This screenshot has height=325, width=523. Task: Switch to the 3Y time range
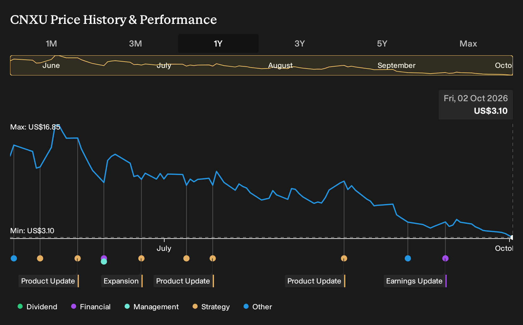pyautogui.click(x=300, y=43)
